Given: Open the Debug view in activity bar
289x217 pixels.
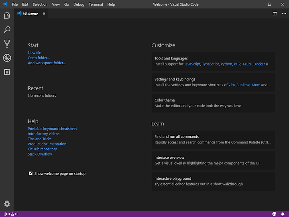Looking at the screenshot, I should click(x=7, y=58).
